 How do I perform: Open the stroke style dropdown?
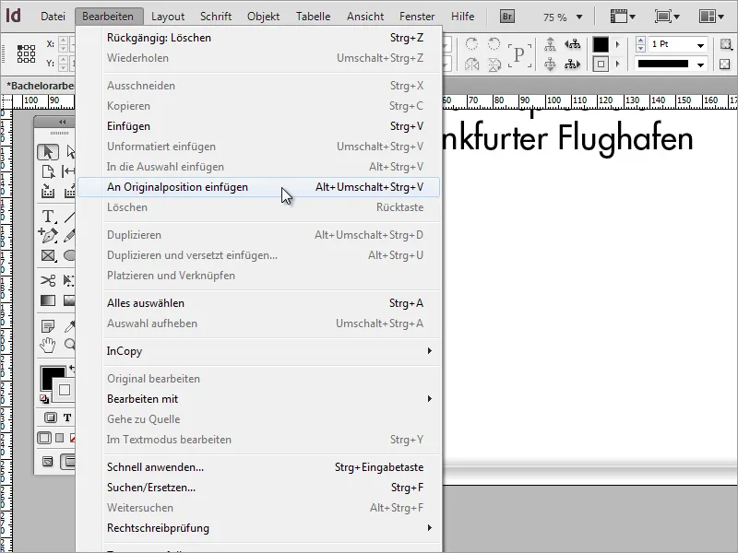point(700,64)
